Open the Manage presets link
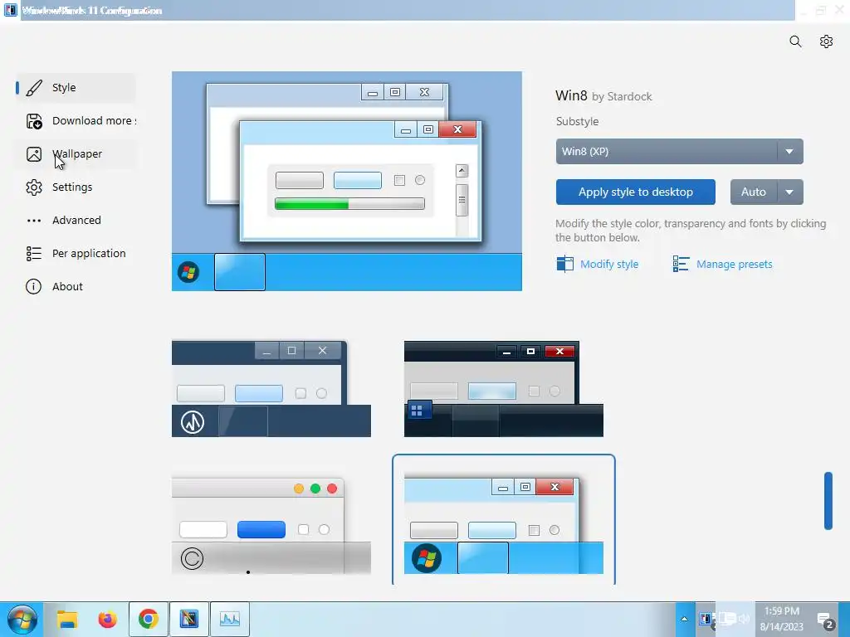 click(735, 265)
